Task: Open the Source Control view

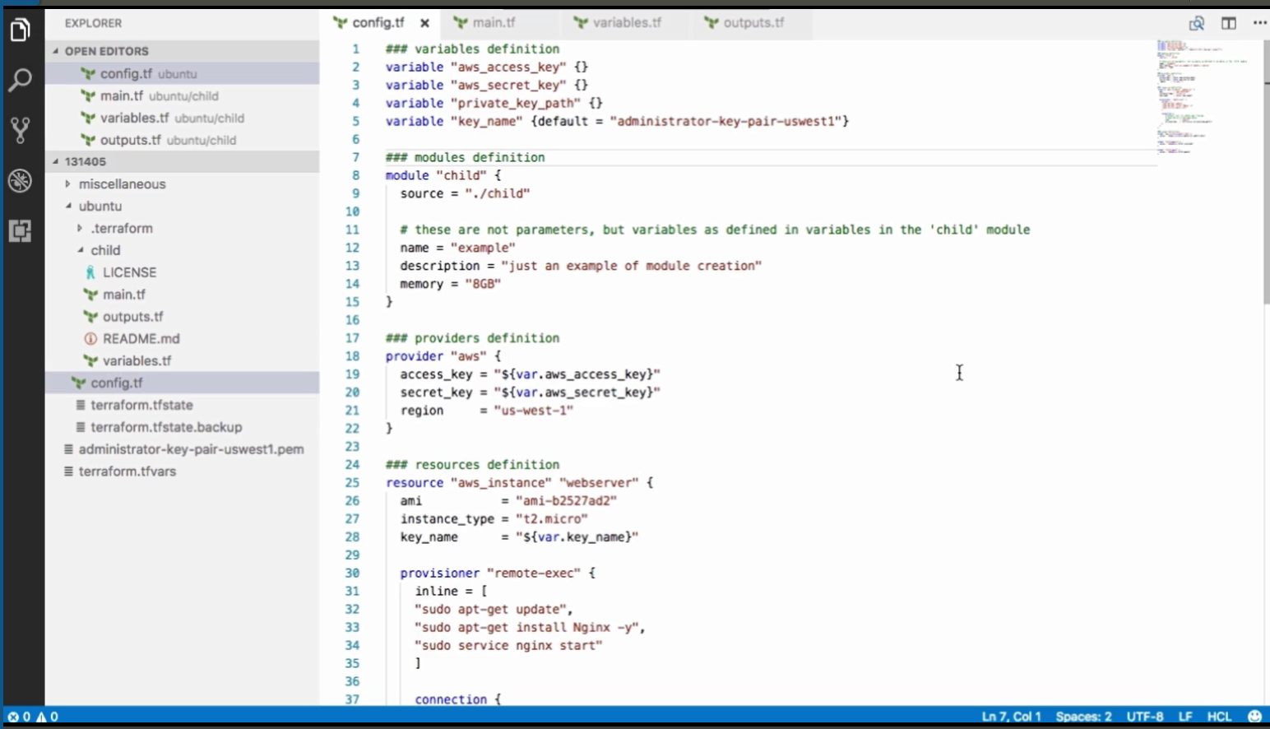Action: [21, 130]
